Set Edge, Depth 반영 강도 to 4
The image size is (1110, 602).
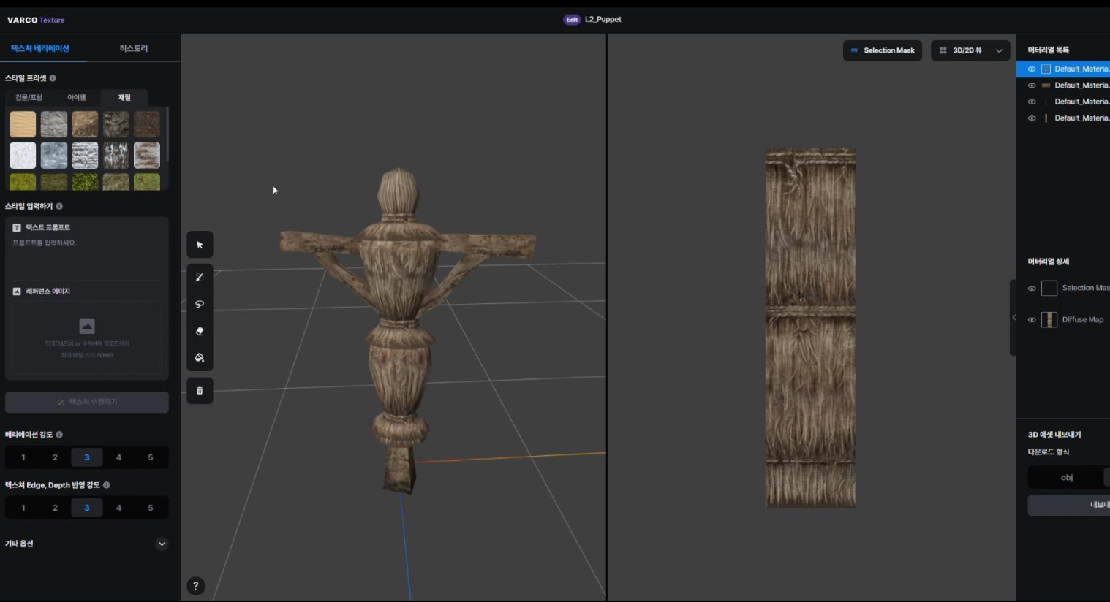point(118,508)
